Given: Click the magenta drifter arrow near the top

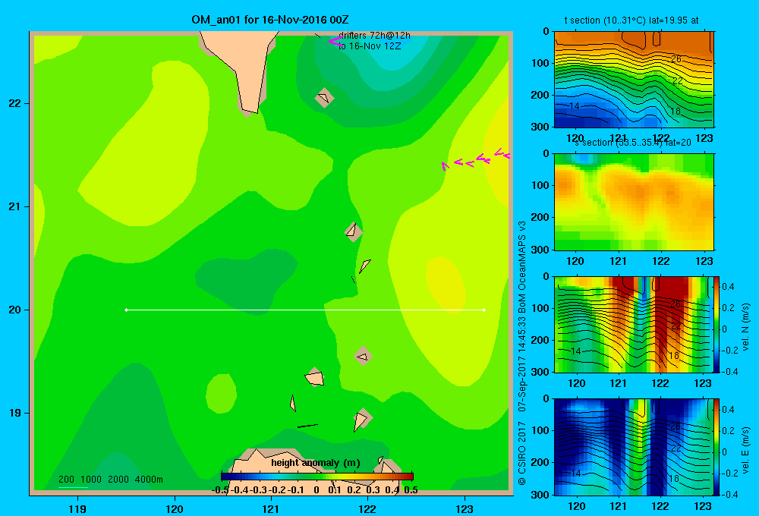Looking at the screenshot, I should (335, 42).
